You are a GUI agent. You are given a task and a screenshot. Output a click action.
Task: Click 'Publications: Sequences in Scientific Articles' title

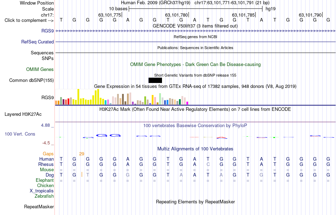point(195,48)
